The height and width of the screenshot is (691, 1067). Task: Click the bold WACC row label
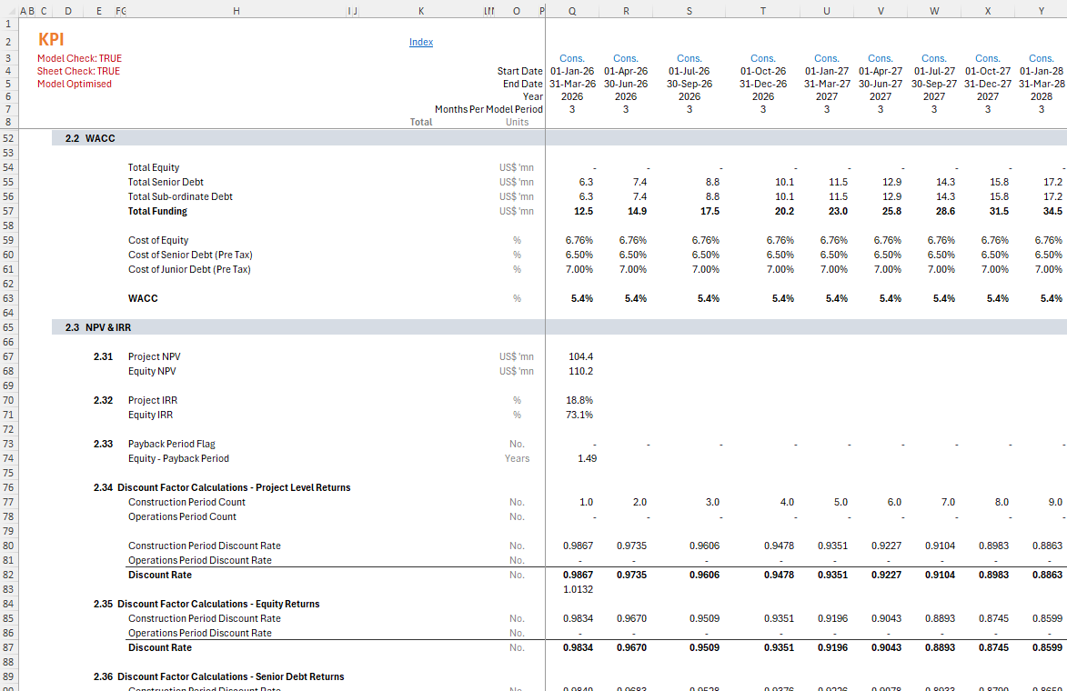pyautogui.click(x=143, y=298)
